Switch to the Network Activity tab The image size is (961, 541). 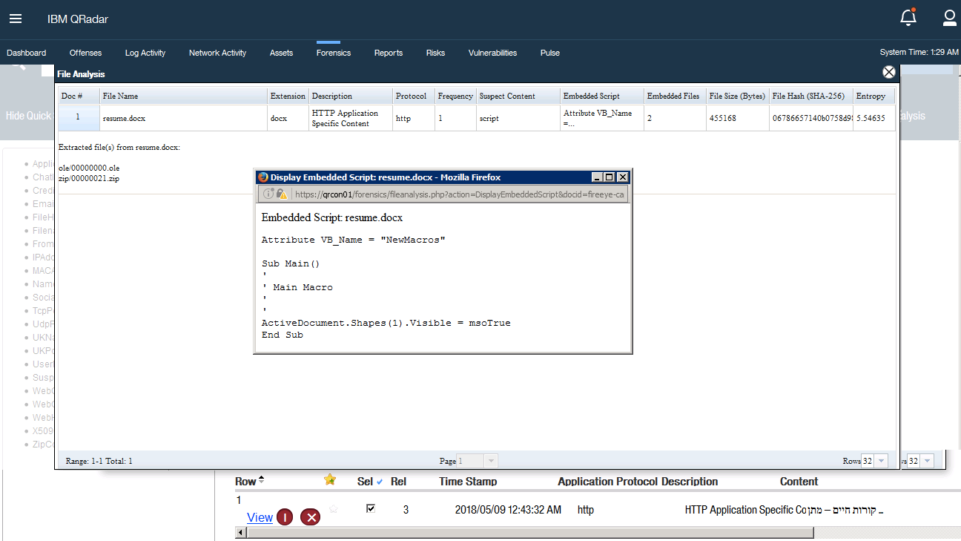pyautogui.click(x=217, y=53)
